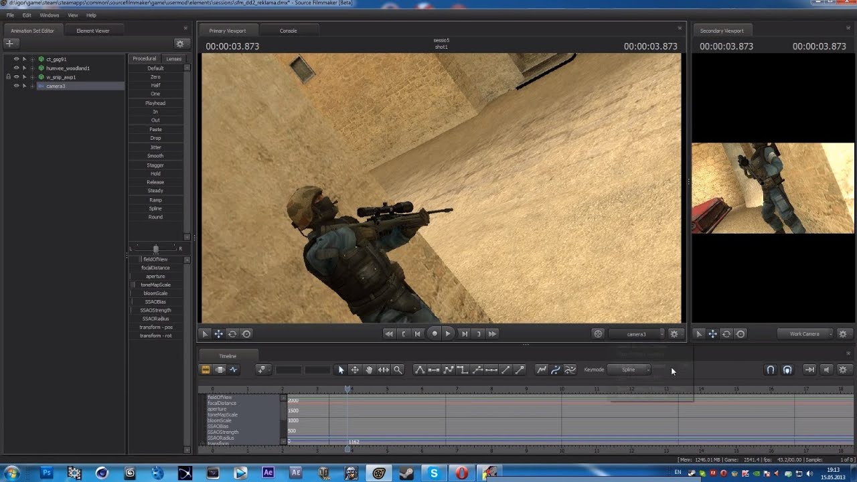Open Photoshop from the Windows taskbar
This screenshot has height=482, width=857.
pos(46,473)
